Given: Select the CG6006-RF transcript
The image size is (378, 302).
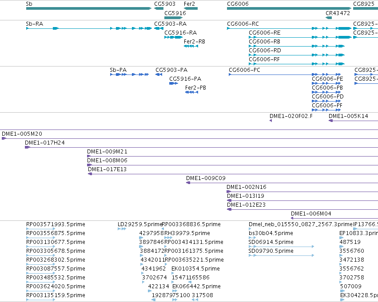Looking at the screenshot, I should (297, 64).
